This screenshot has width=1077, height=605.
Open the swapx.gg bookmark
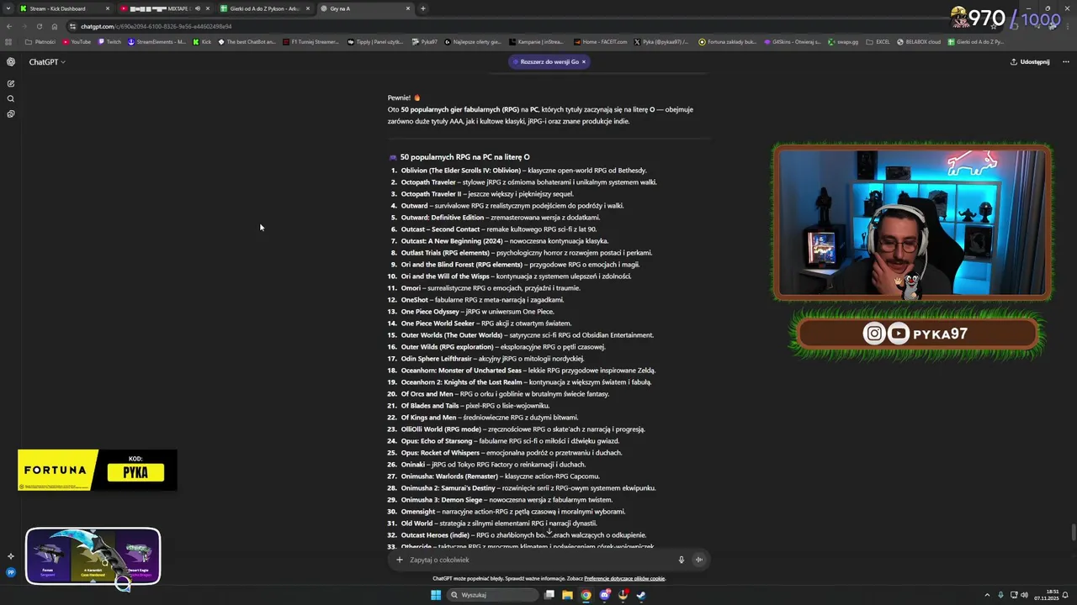[843, 41]
